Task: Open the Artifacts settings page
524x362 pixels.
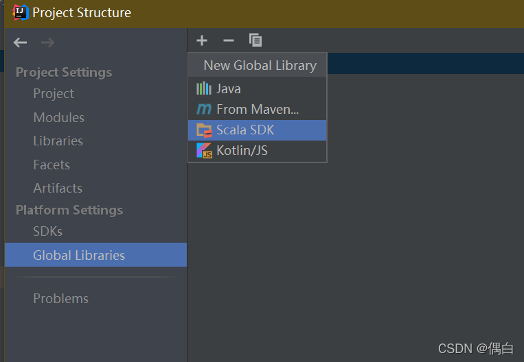Action: point(58,188)
